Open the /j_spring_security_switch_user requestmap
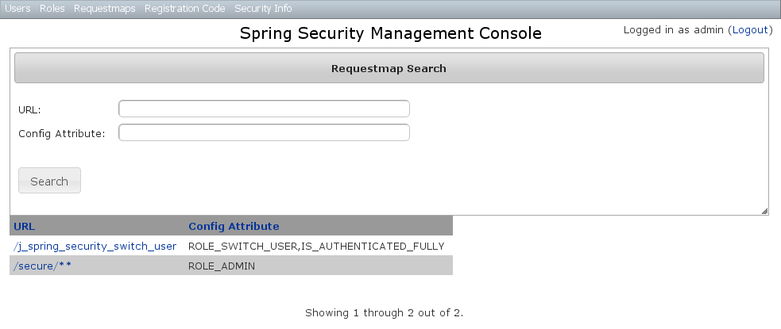The width and height of the screenshot is (781, 329). pyautogui.click(x=95, y=246)
